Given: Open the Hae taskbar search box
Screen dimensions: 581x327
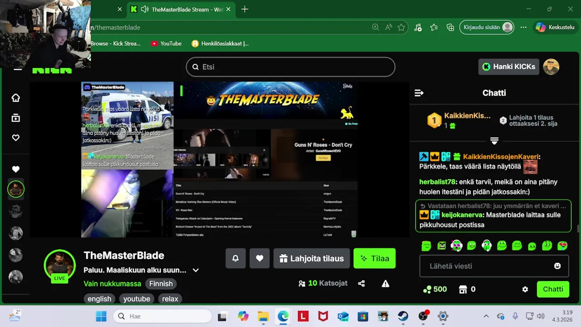Looking at the screenshot, I should [162, 316].
